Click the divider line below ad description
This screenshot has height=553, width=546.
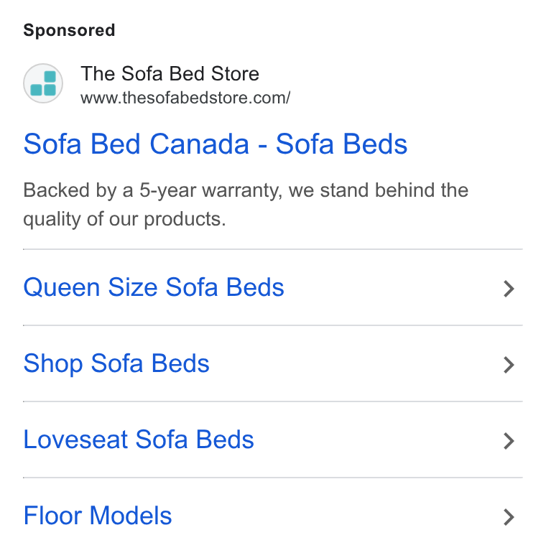[273, 249]
